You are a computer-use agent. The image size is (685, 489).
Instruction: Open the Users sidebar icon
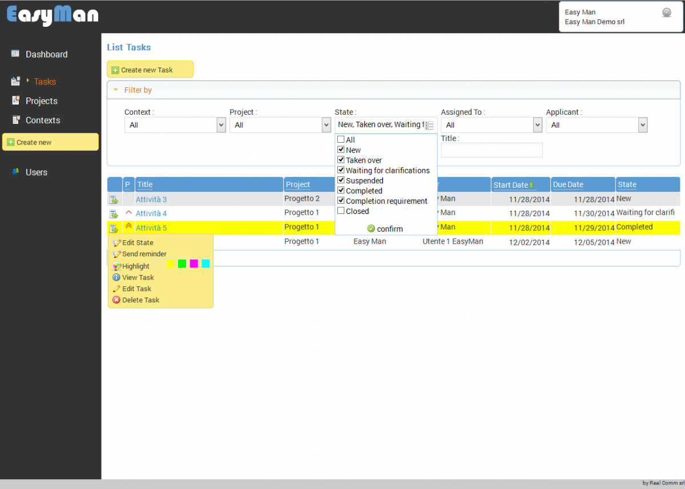click(x=15, y=172)
